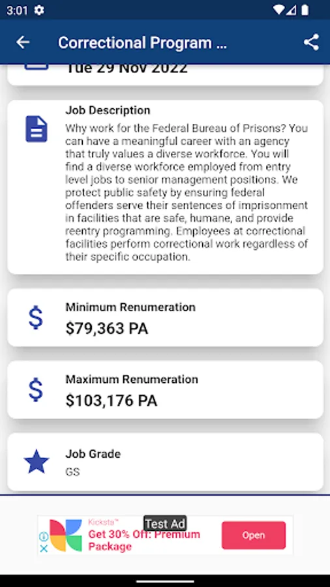Image resolution: width=330 pixels, height=587 pixels.
Task: Tap the Minimum Renumeration dollar icon
Action: tap(36, 318)
